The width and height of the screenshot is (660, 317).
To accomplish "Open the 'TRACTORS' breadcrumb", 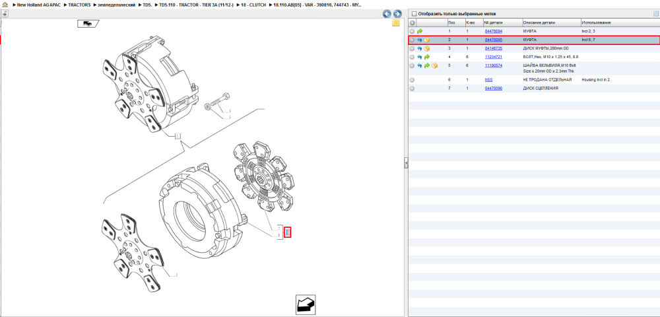I will click(80, 5).
